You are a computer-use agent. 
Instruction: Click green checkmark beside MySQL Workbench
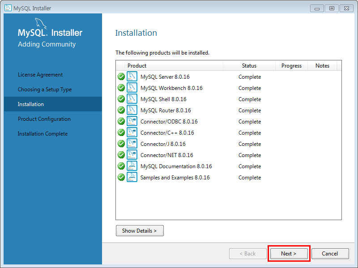(121, 88)
